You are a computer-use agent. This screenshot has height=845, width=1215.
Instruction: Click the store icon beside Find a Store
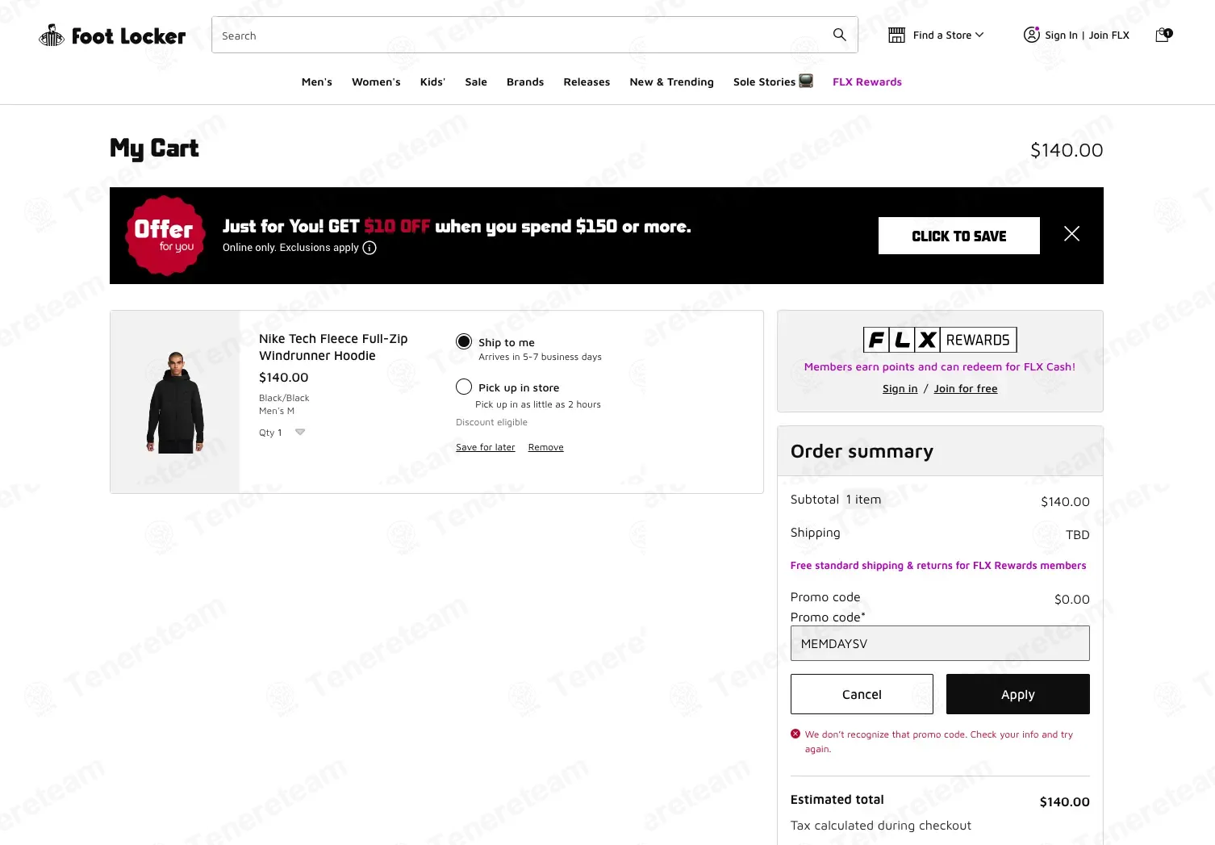896,35
